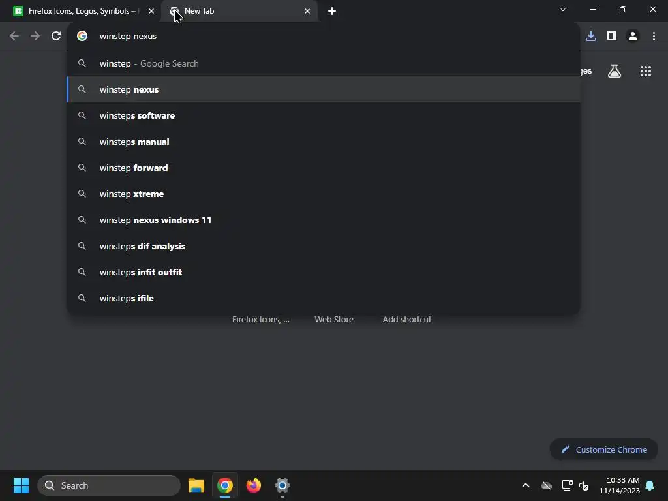
Task: Close the Firefox Icons tab
Action: click(151, 11)
